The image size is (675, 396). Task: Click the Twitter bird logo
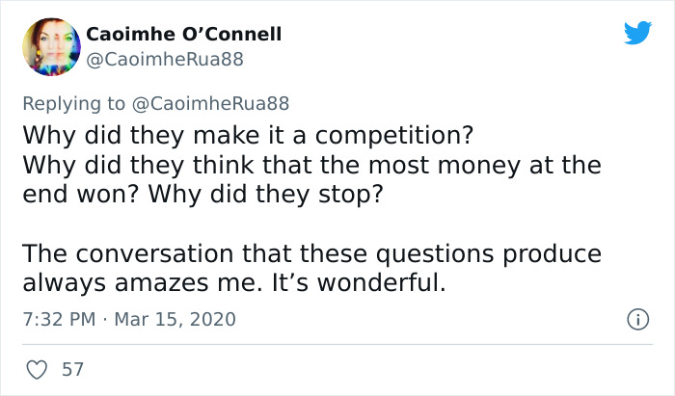point(637,33)
